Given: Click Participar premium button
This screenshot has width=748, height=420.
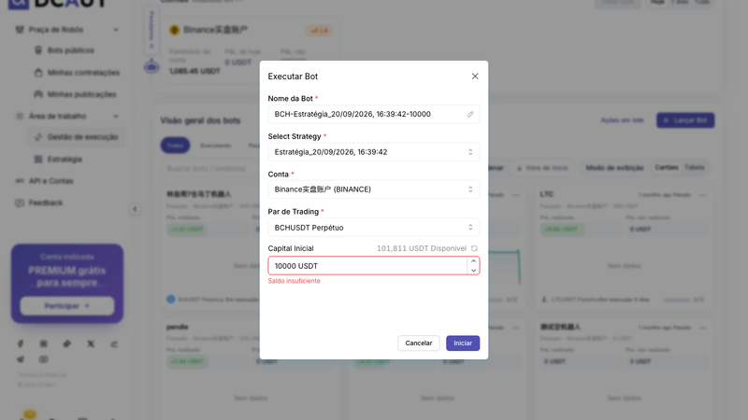Looking at the screenshot, I should (x=66, y=306).
